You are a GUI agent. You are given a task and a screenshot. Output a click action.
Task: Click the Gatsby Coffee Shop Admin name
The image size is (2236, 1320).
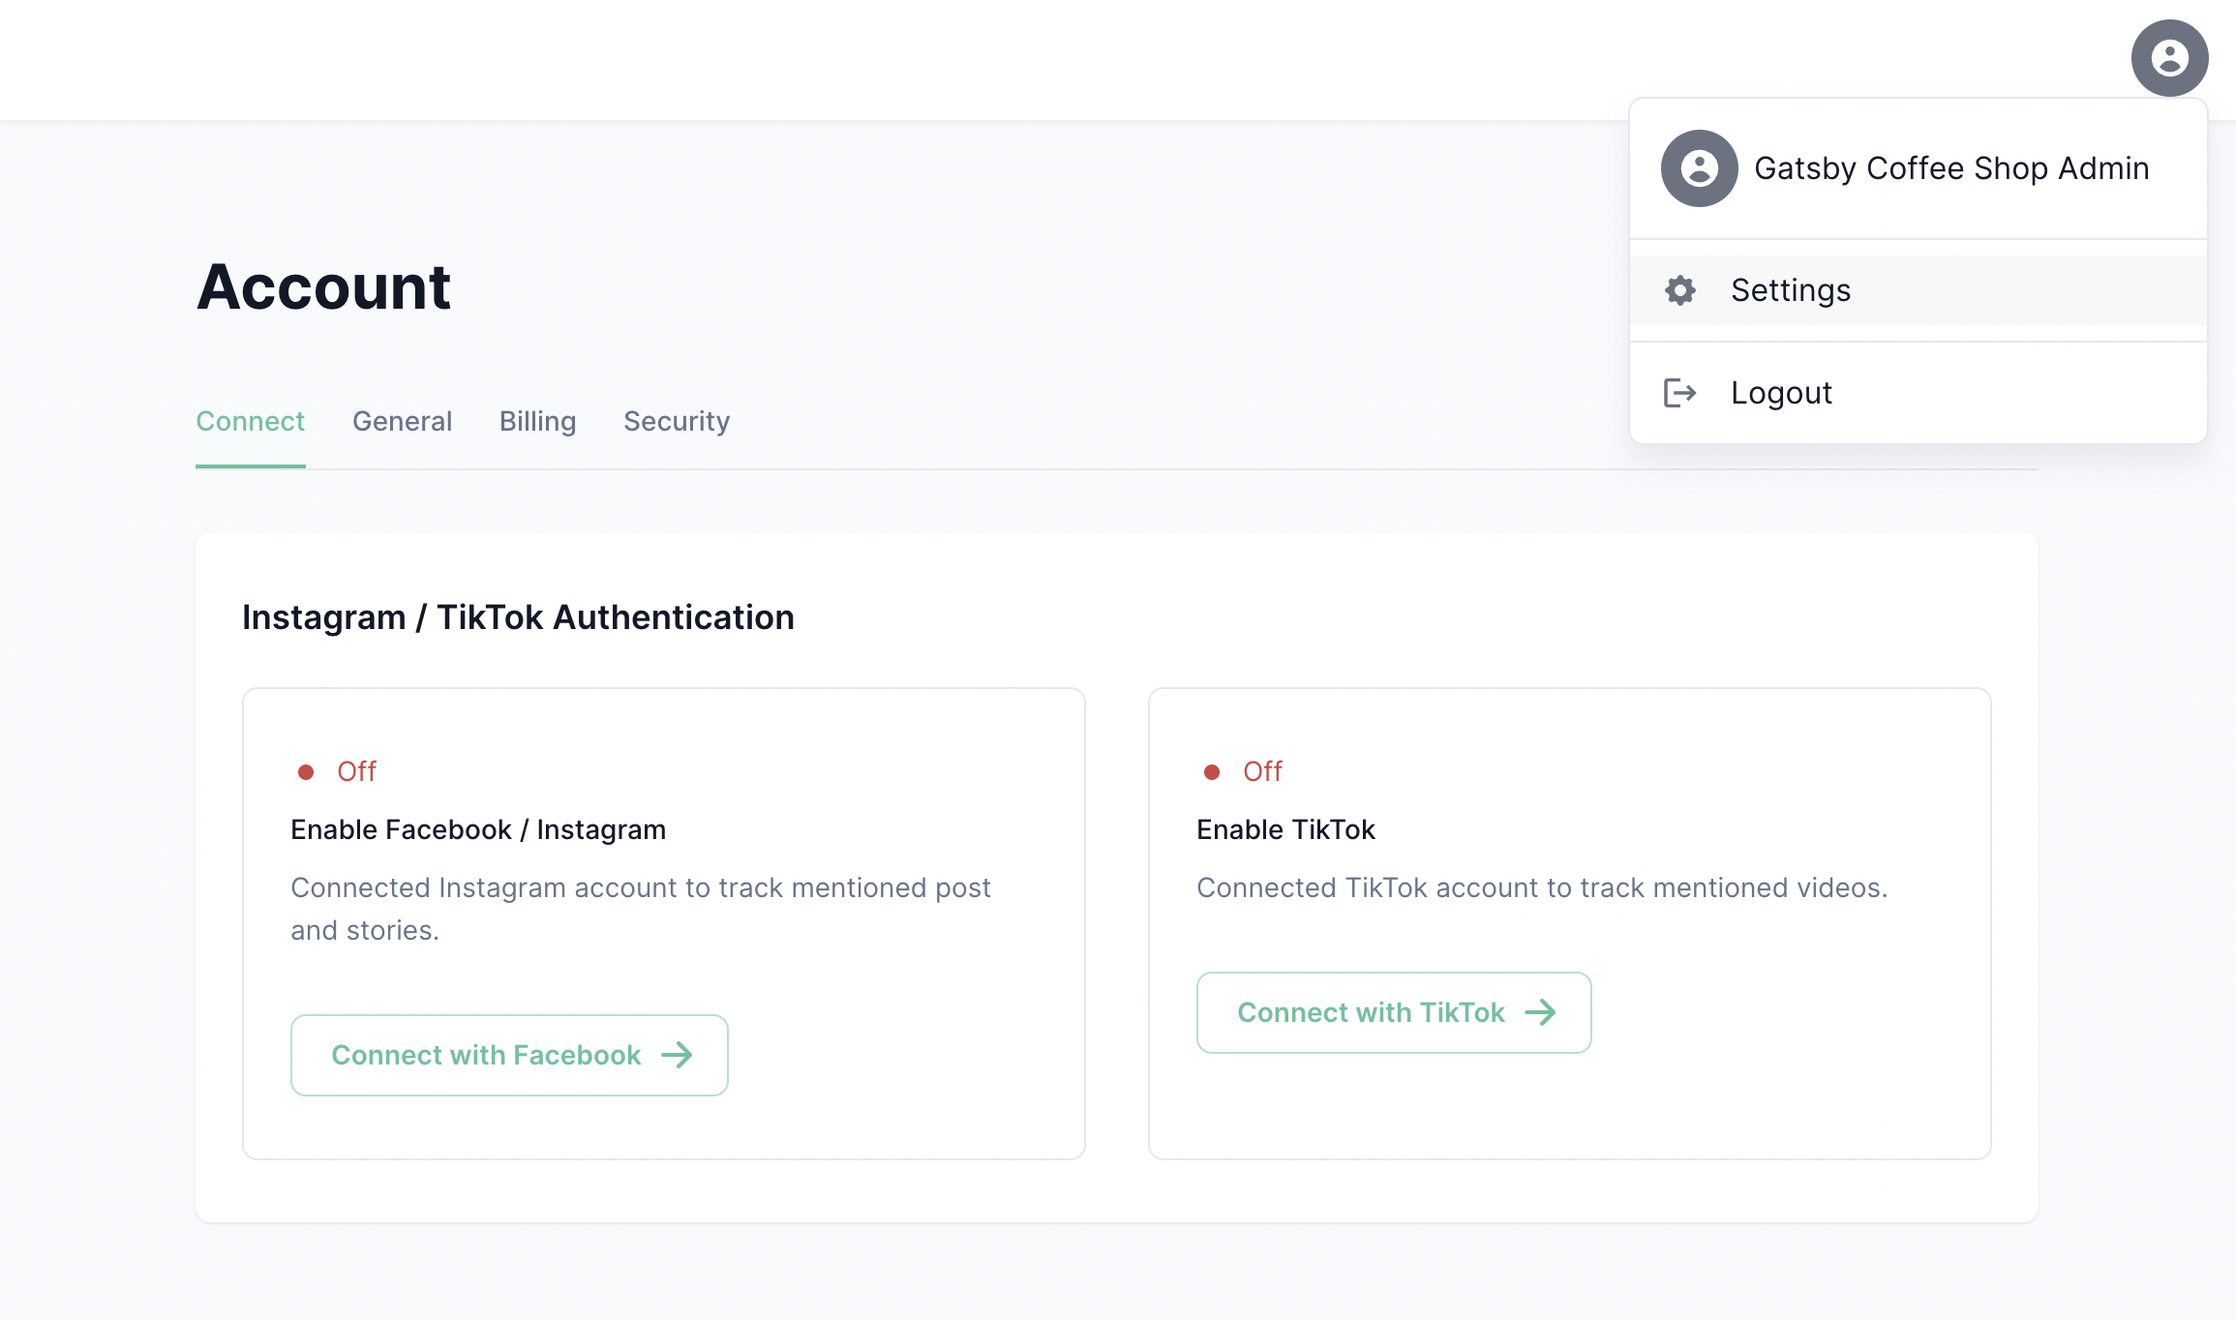click(1951, 168)
